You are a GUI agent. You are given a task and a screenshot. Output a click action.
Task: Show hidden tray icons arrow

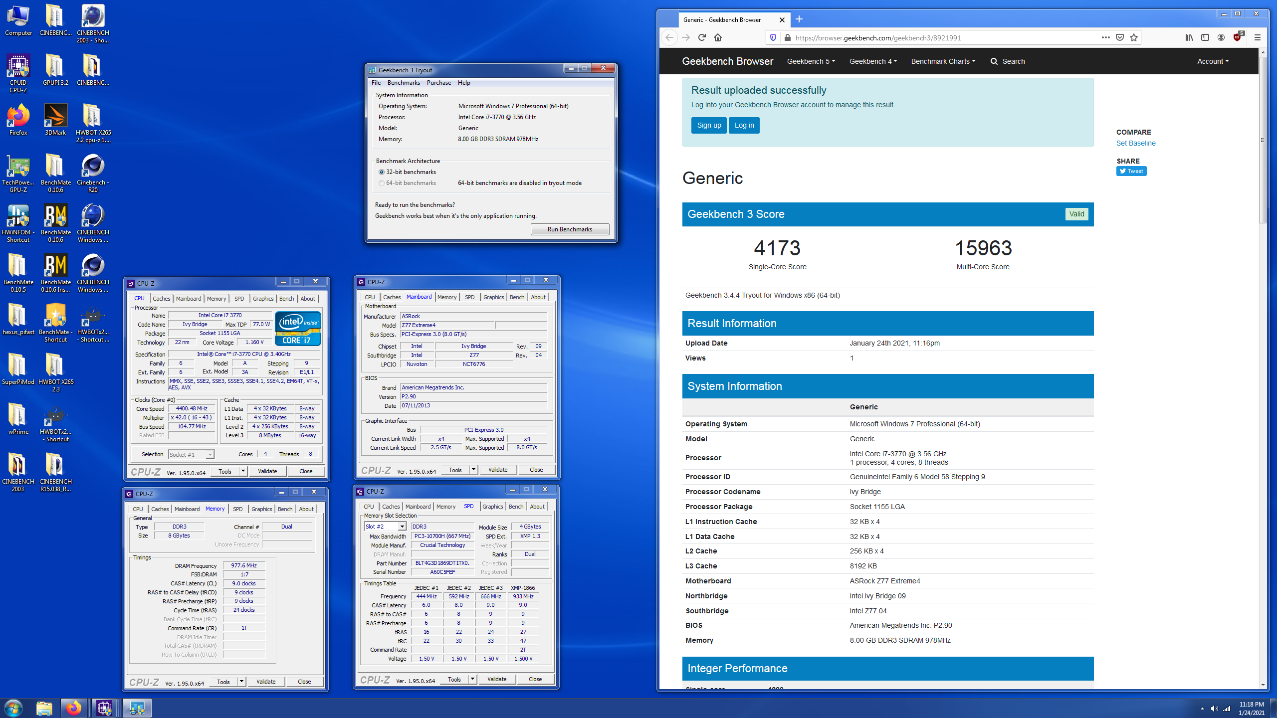(x=1202, y=709)
